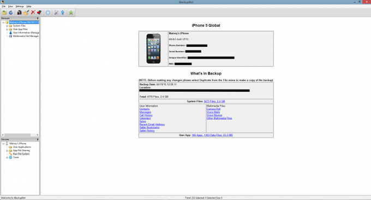371x200 pixels.
Task: Open the Calendars link
Action: click(x=145, y=118)
